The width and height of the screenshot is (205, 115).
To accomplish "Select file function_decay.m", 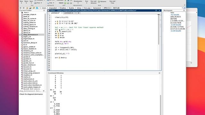I will (30, 42).
